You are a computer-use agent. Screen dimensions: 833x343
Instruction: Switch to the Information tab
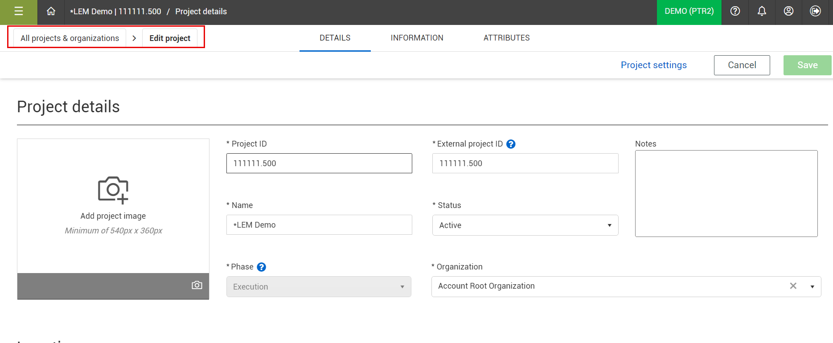pyautogui.click(x=417, y=38)
